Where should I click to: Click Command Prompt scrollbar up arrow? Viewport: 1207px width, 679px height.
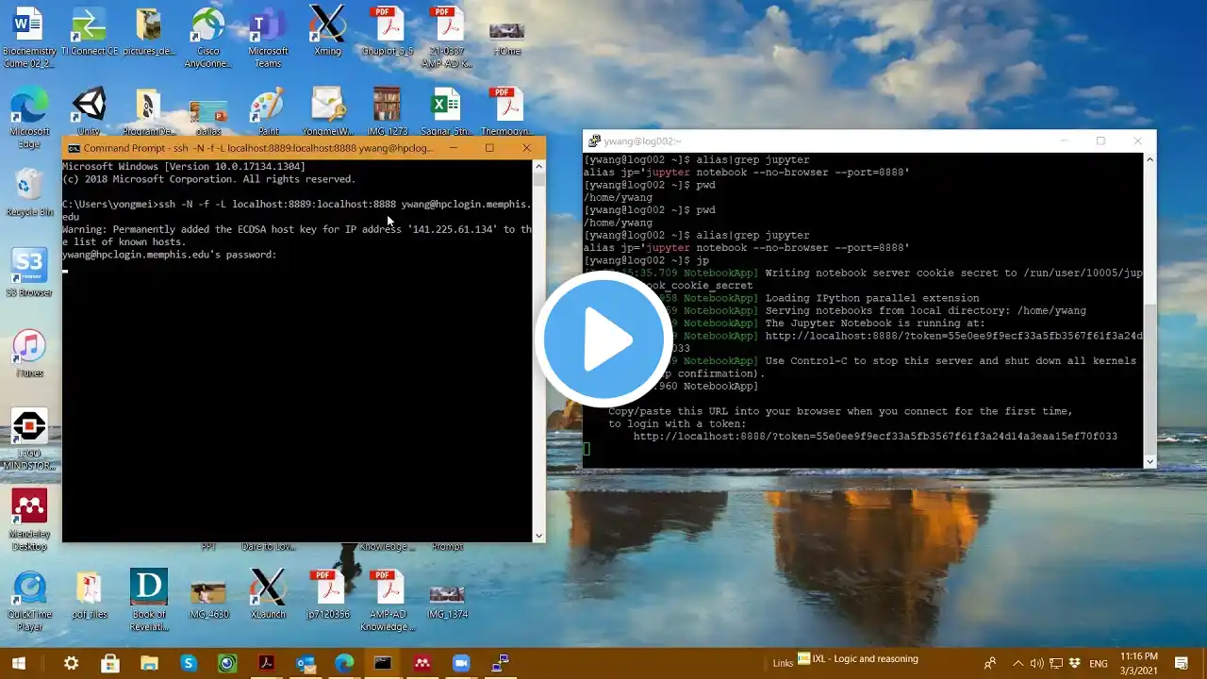coord(538,166)
